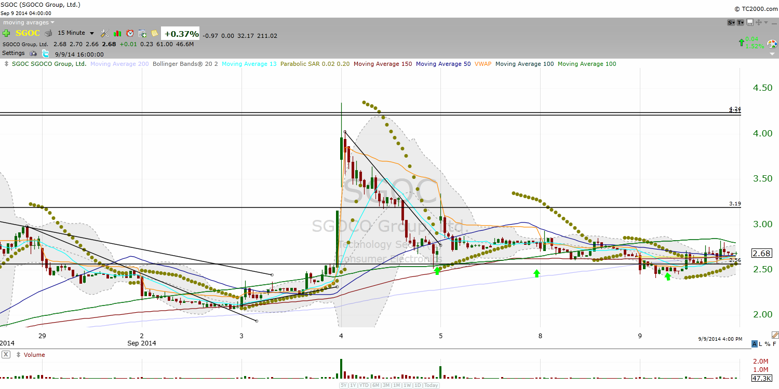The image size is (779, 389).
Task: Click the 3.19 horizontal line price label
Action: 735,204
